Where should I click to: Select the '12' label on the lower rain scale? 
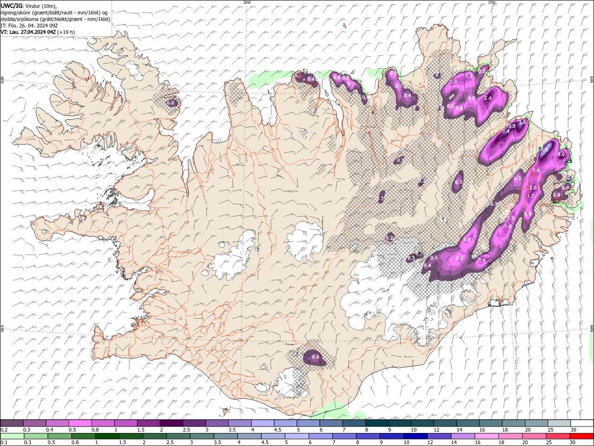pyautogui.click(x=431, y=443)
